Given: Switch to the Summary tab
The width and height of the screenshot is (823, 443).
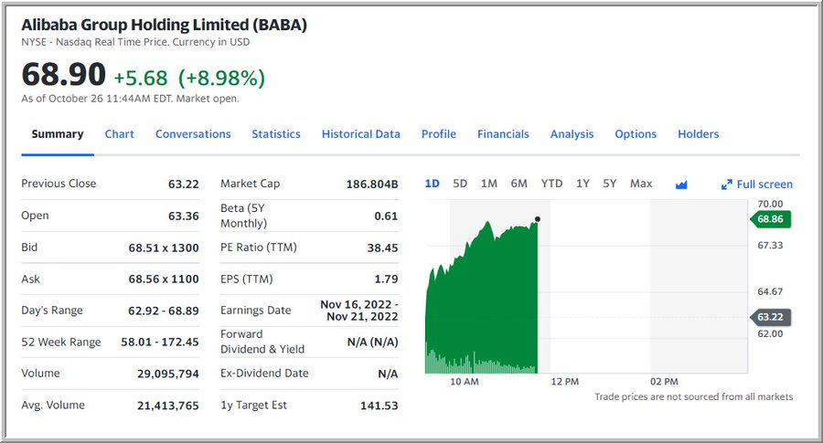Looking at the screenshot, I should tap(58, 134).
